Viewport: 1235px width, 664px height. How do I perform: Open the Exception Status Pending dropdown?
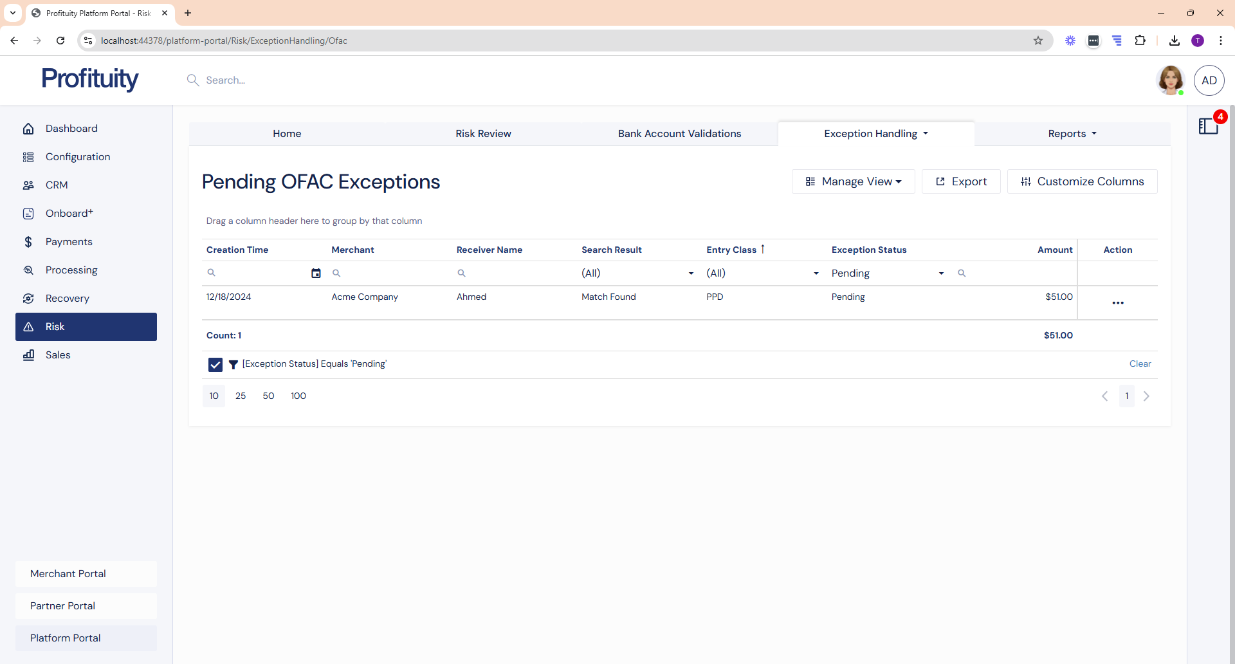[x=940, y=273]
